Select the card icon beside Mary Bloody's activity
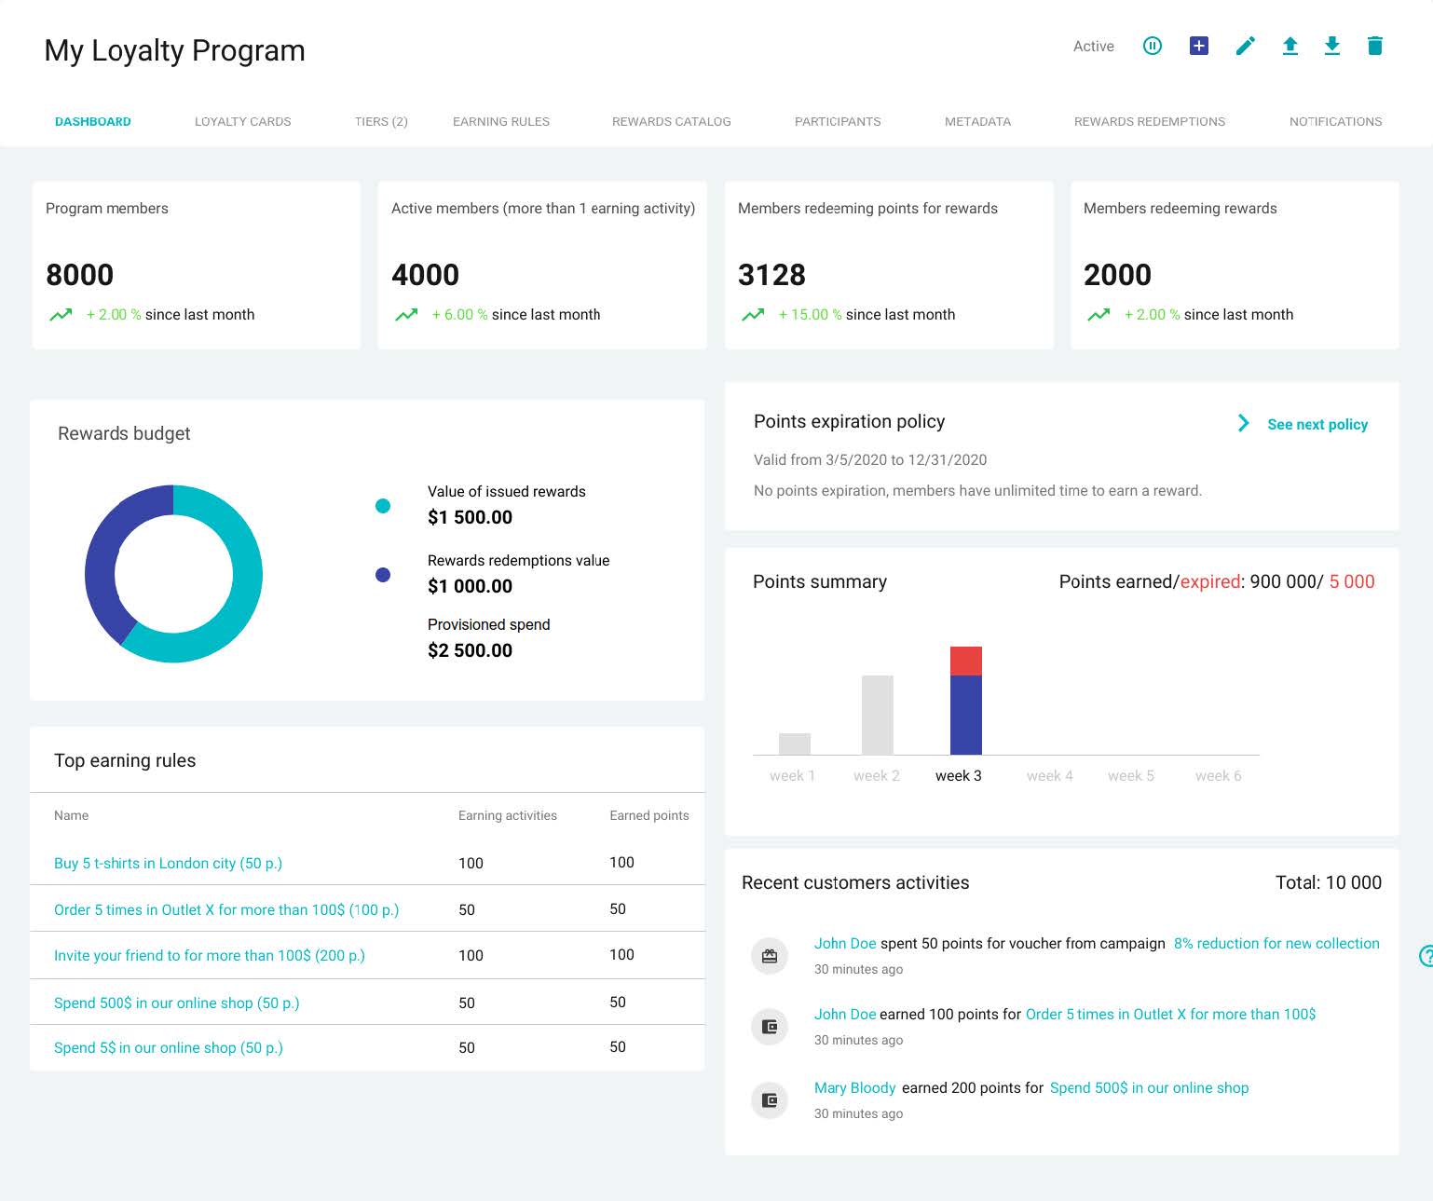Image resolution: width=1433 pixels, height=1201 pixels. point(769,1099)
